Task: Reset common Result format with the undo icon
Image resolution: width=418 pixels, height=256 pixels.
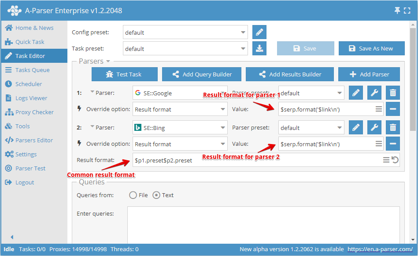Action: pos(395,160)
